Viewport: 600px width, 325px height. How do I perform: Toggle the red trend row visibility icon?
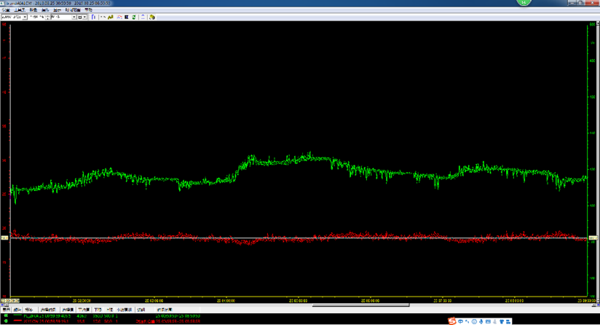(x=6, y=321)
